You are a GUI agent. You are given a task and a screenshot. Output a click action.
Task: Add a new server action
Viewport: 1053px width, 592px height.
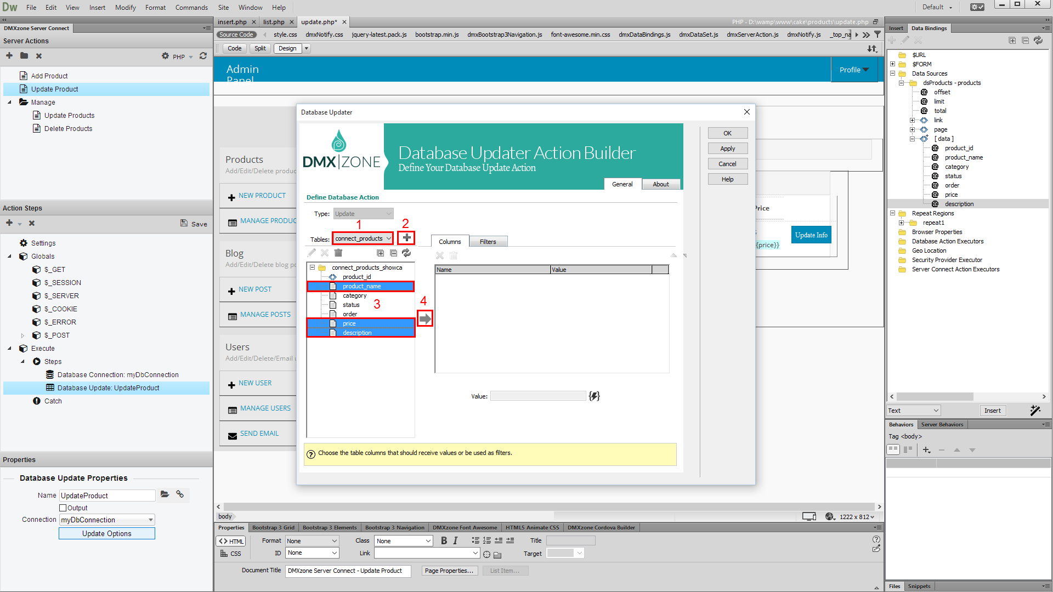[9, 56]
